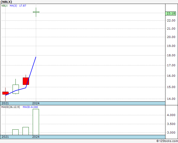Viewport: 178px width, 143px height.
Task: Click the 23.18 current price tag
Action: click(x=171, y=13)
